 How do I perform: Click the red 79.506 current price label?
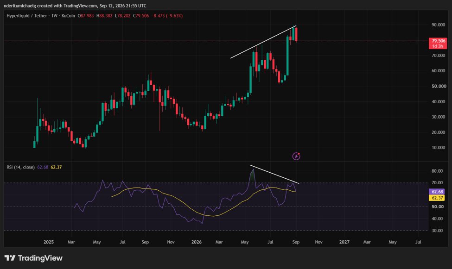tap(438, 41)
